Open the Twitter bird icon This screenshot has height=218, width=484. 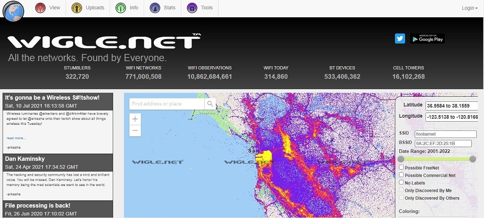pyautogui.click(x=400, y=39)
